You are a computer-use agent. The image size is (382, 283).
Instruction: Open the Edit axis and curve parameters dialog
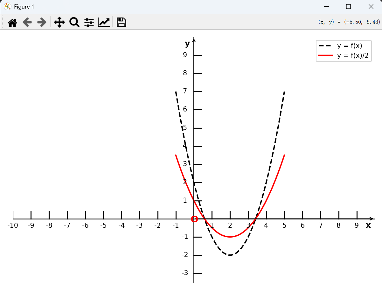point(104,23)
